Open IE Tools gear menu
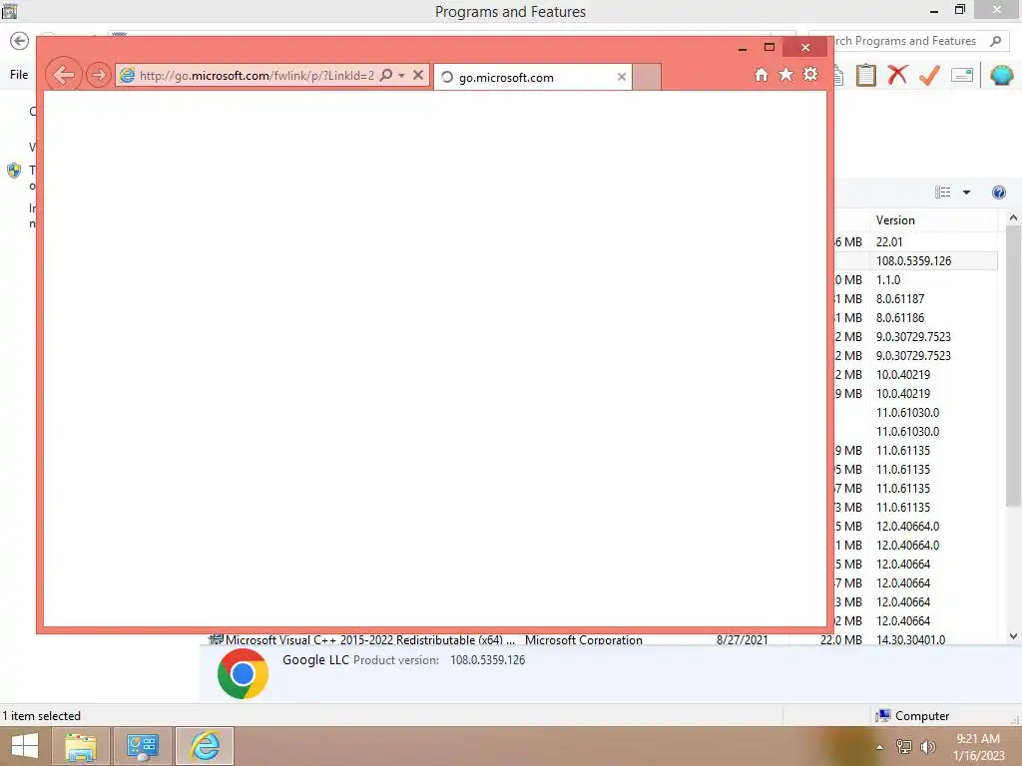This screenshot has height=766, width=1022. (810, 74)
